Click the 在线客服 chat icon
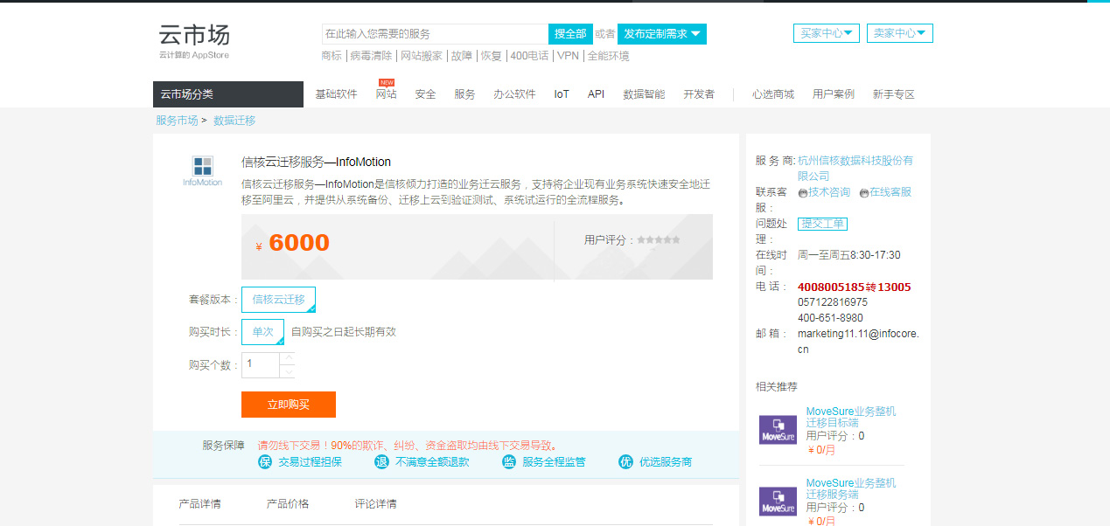This screenshot has width=1110, height=526. click(x=864, y=192)
